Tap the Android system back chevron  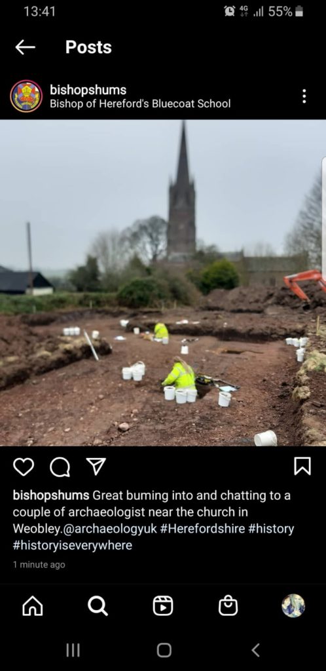click(255, 651)
